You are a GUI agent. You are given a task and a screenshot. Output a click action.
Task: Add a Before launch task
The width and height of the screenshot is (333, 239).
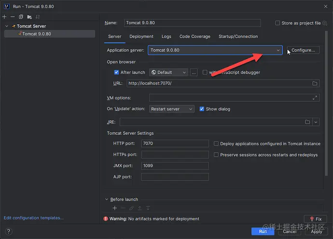(115, 208)
